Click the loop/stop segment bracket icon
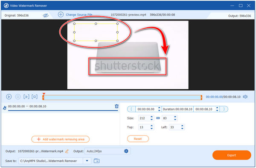 [x=35, y=97]
